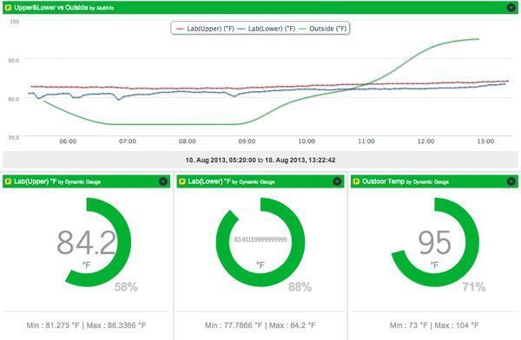The height and width of the screenshot is (340, 521).
Task: Click the 70.0 y-axis label
Action: [x=14, y=137]
